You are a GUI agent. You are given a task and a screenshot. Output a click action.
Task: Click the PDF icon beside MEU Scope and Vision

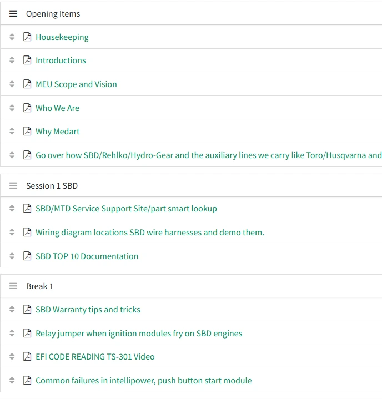27,84
